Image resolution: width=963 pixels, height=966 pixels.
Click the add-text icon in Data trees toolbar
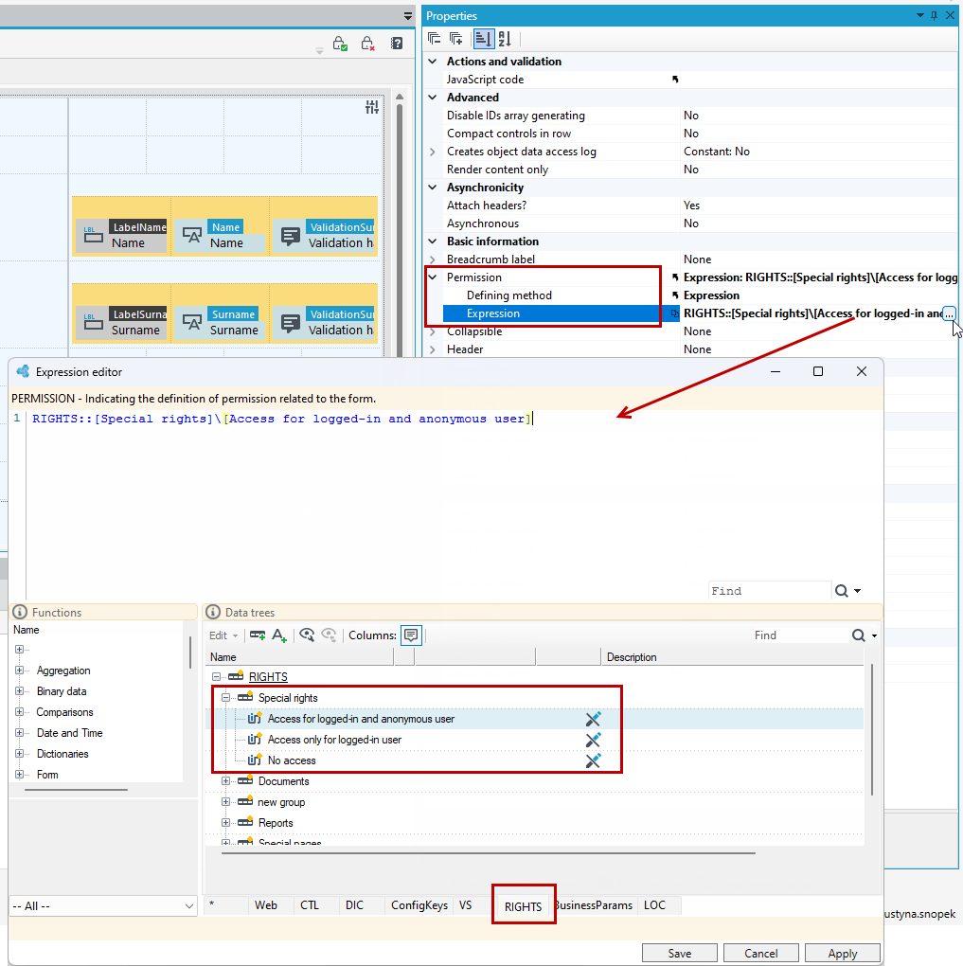point(279,635)
